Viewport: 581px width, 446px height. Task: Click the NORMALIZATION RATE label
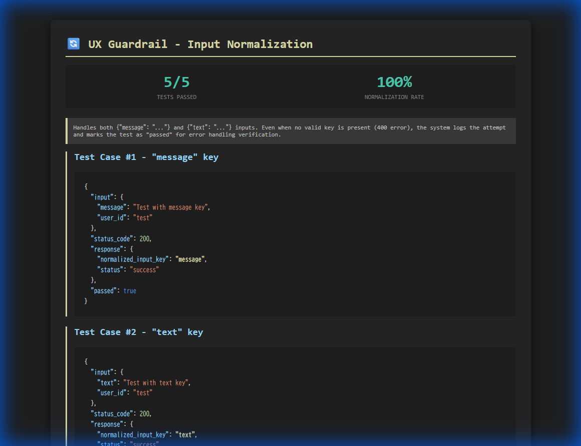pos(394,97)
